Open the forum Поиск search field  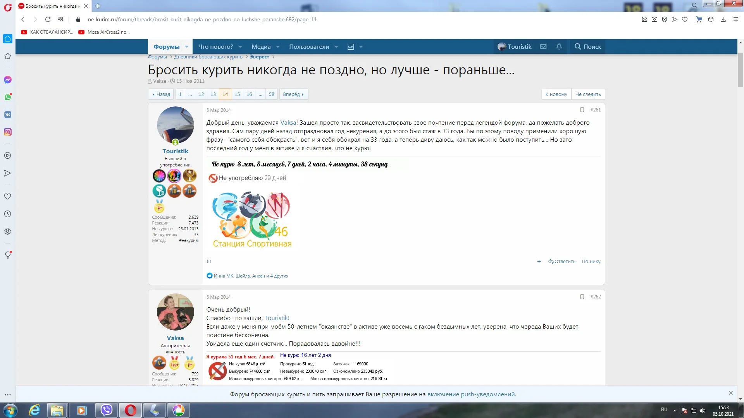(588, 46)
